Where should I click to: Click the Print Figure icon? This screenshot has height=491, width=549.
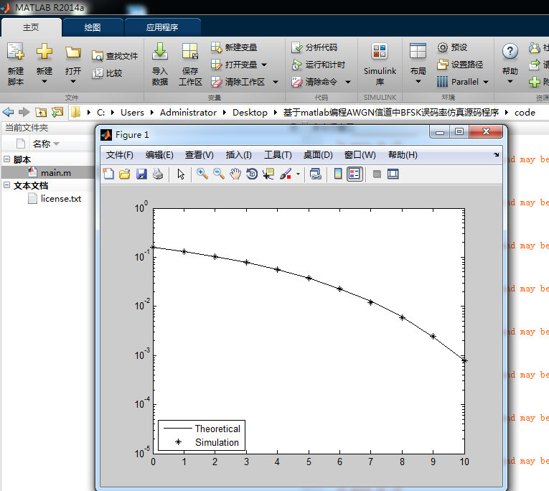pos(158,174)
